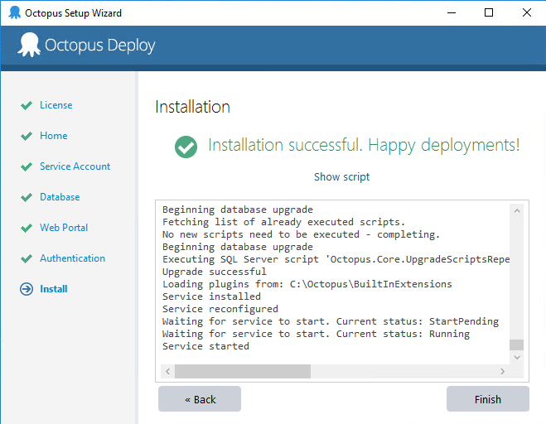Click the checkmark beside Database
Screen dimensions: 546x424
27,197
